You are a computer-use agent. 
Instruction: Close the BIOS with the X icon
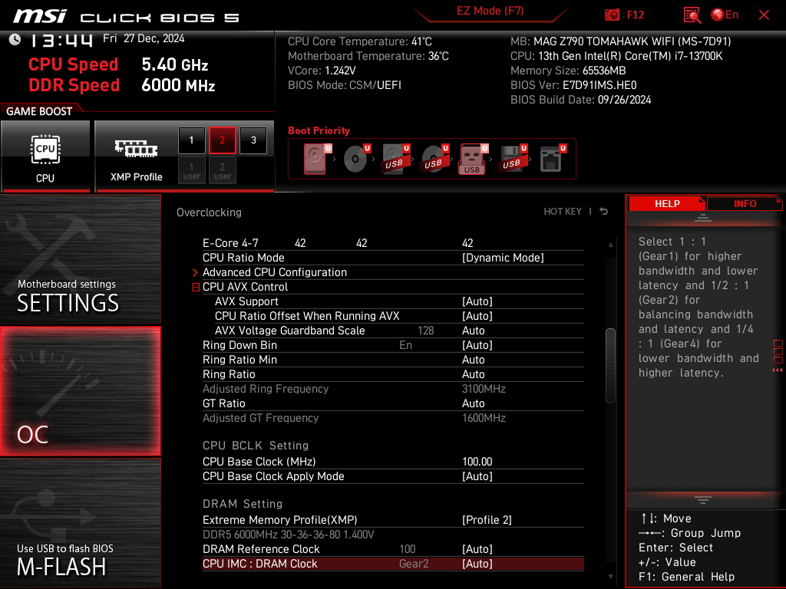coord(764,15)
